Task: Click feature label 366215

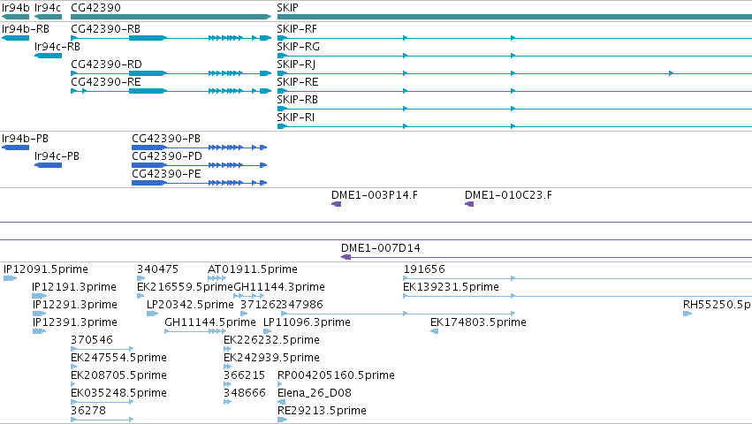Action: [x=245, y=375]
